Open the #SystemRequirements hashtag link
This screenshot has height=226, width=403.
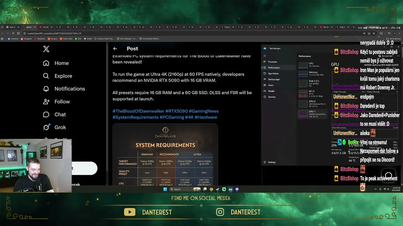[136, 117]
